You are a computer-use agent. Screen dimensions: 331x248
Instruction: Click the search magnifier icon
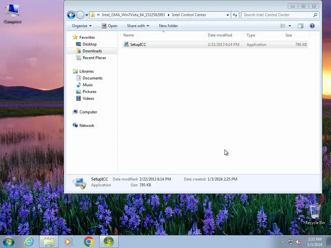[315, 15]
